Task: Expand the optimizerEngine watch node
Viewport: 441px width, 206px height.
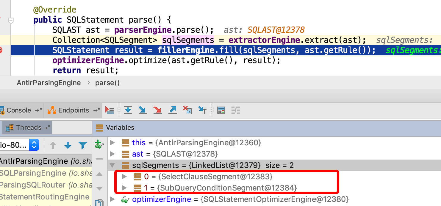Action: click(x=112, y=199)
